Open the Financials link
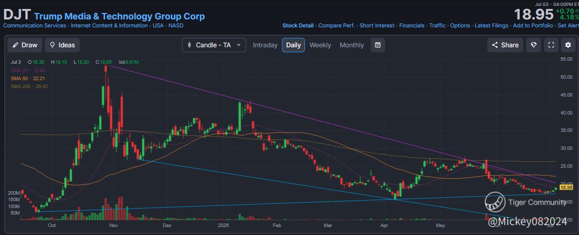This screenshot has width=579, height=235. (x=412, y=25)
